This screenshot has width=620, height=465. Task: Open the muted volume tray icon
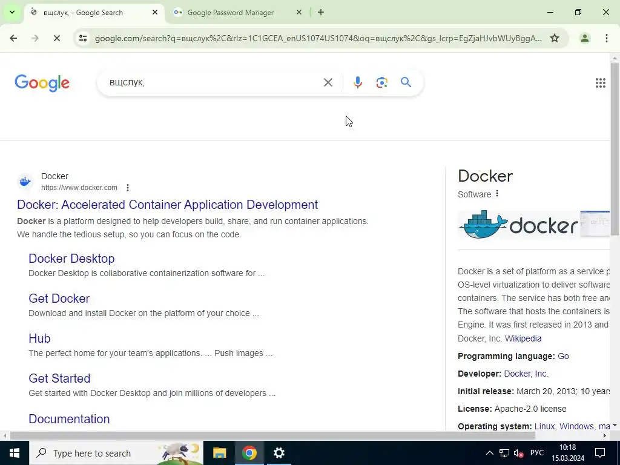click(518, 453)
